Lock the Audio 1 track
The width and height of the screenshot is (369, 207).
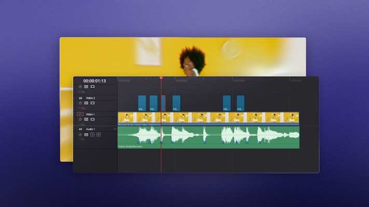click(x=80, y=135)
